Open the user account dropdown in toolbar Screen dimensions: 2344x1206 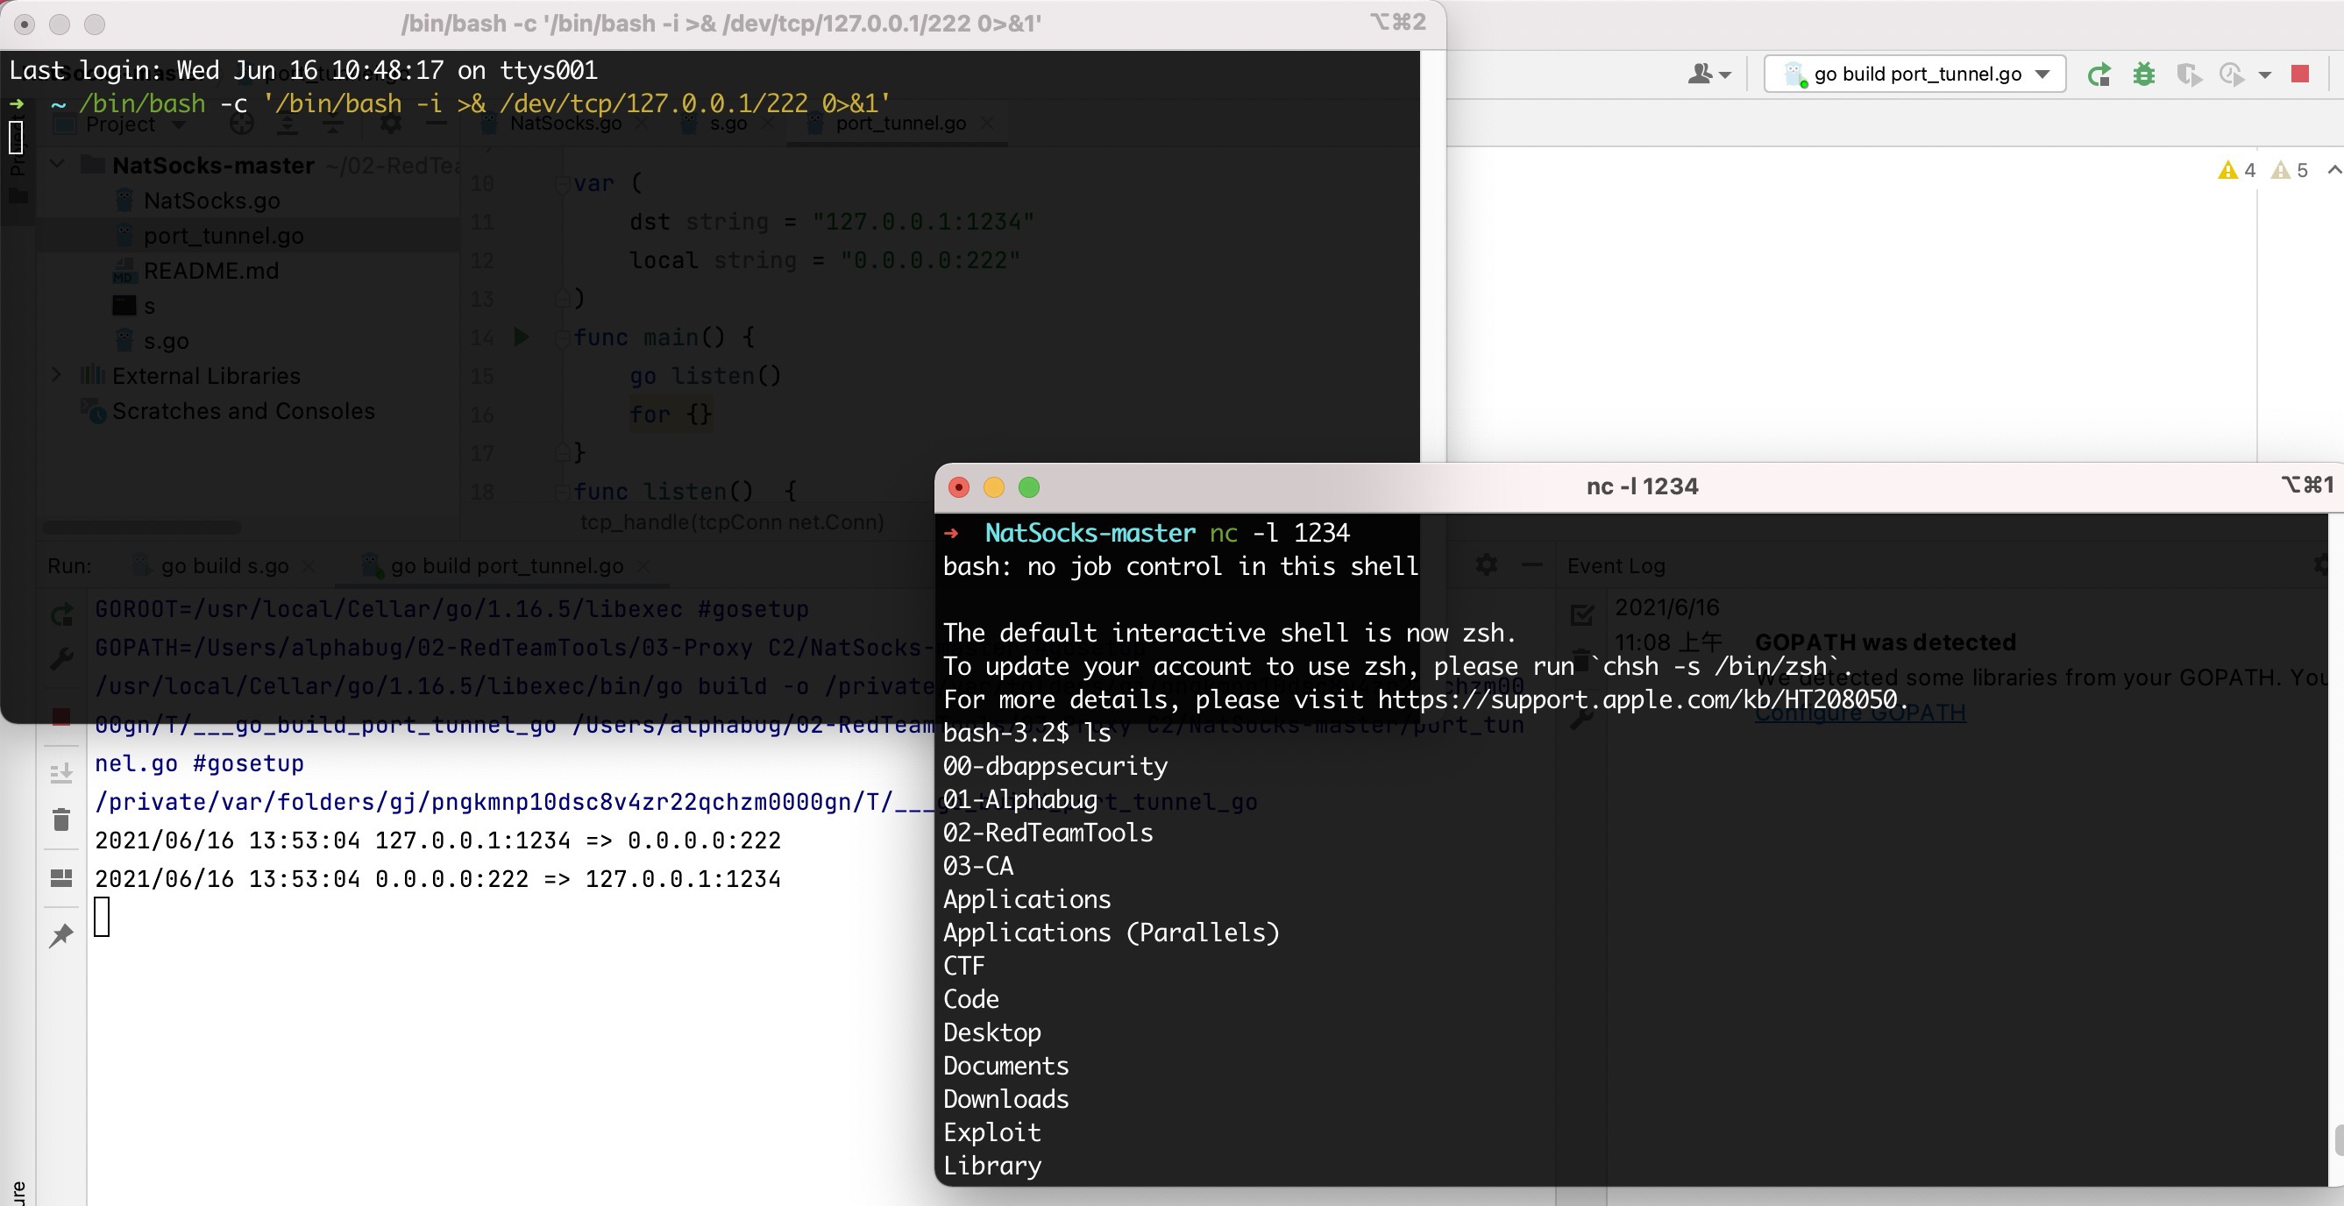tap(1708, 74)
